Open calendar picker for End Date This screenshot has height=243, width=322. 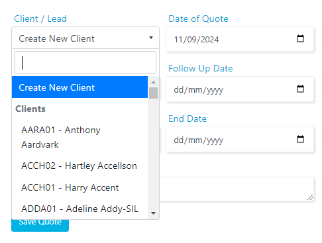tap(300, 139)
